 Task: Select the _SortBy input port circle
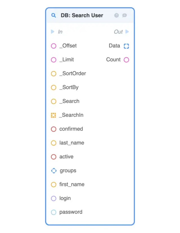click(53, 88)
